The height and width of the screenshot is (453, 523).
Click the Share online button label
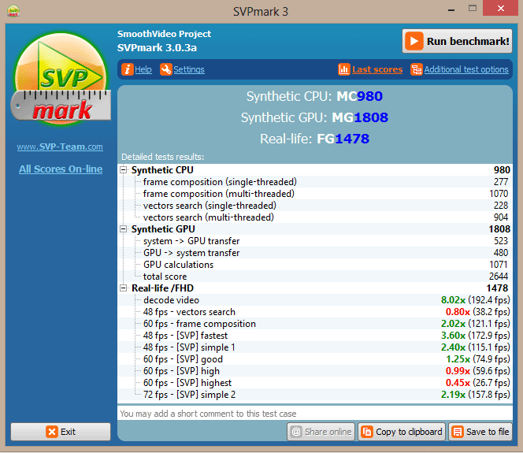click(x=328, y=432)
